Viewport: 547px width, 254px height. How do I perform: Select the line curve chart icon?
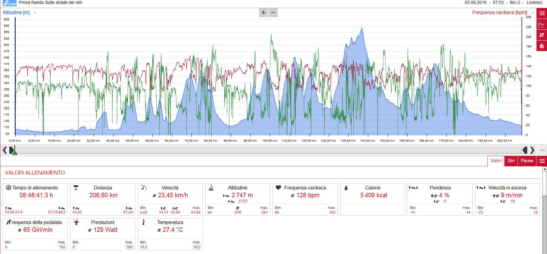point(542,24)
